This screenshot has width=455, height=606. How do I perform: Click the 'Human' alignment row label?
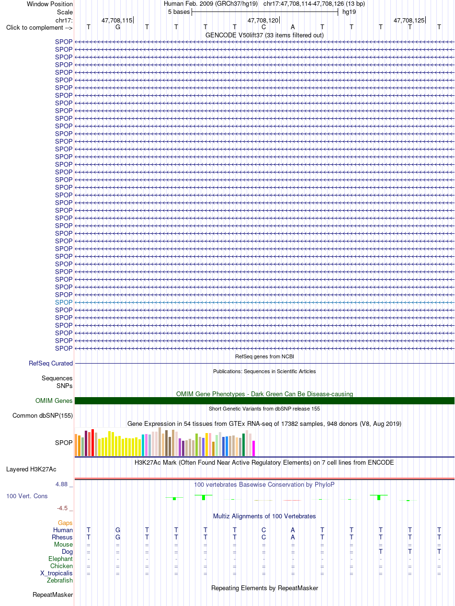[63, 530]
